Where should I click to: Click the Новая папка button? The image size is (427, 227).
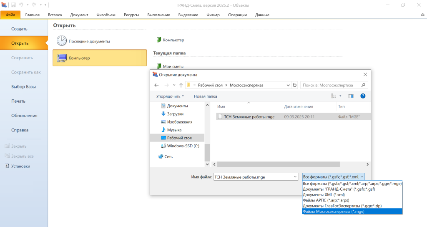tap(205, 96)
